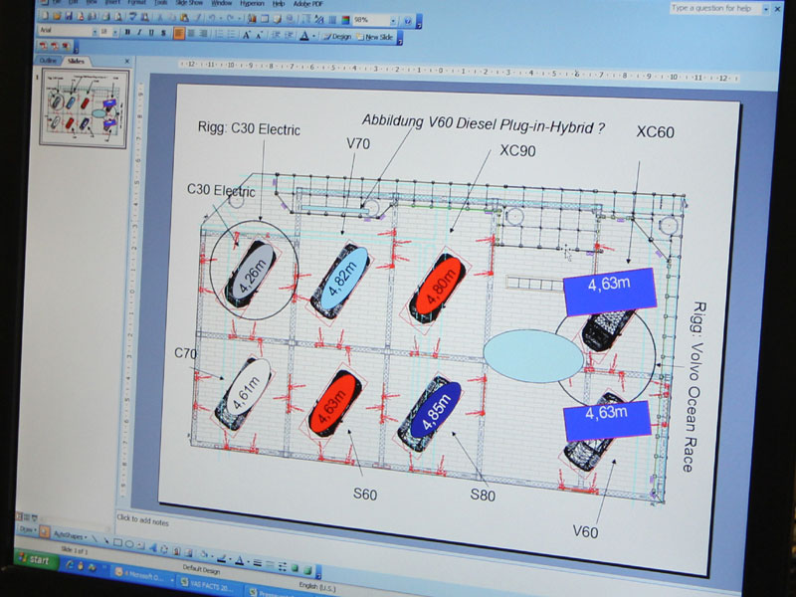Open the Slide Show menu
This screenshot has width=796, height=597.
189,3
